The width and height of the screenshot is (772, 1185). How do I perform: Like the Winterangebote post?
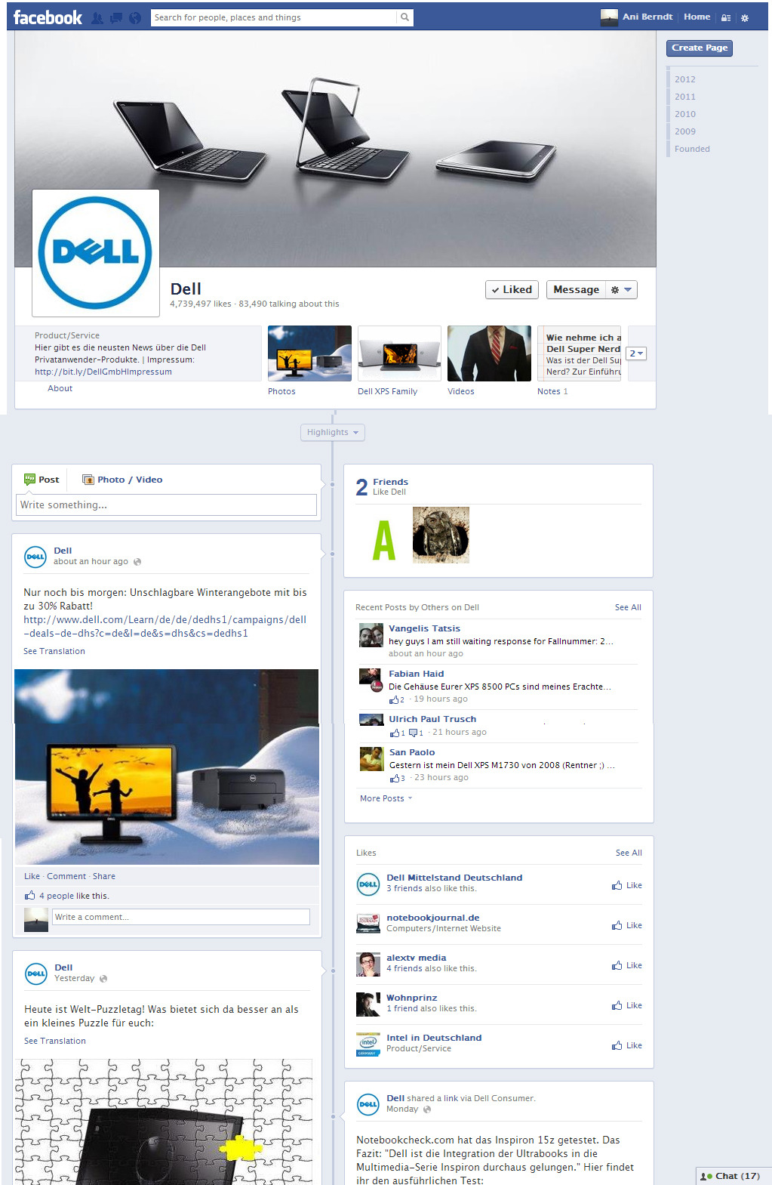pyautogui.click(x=32, y=876)
